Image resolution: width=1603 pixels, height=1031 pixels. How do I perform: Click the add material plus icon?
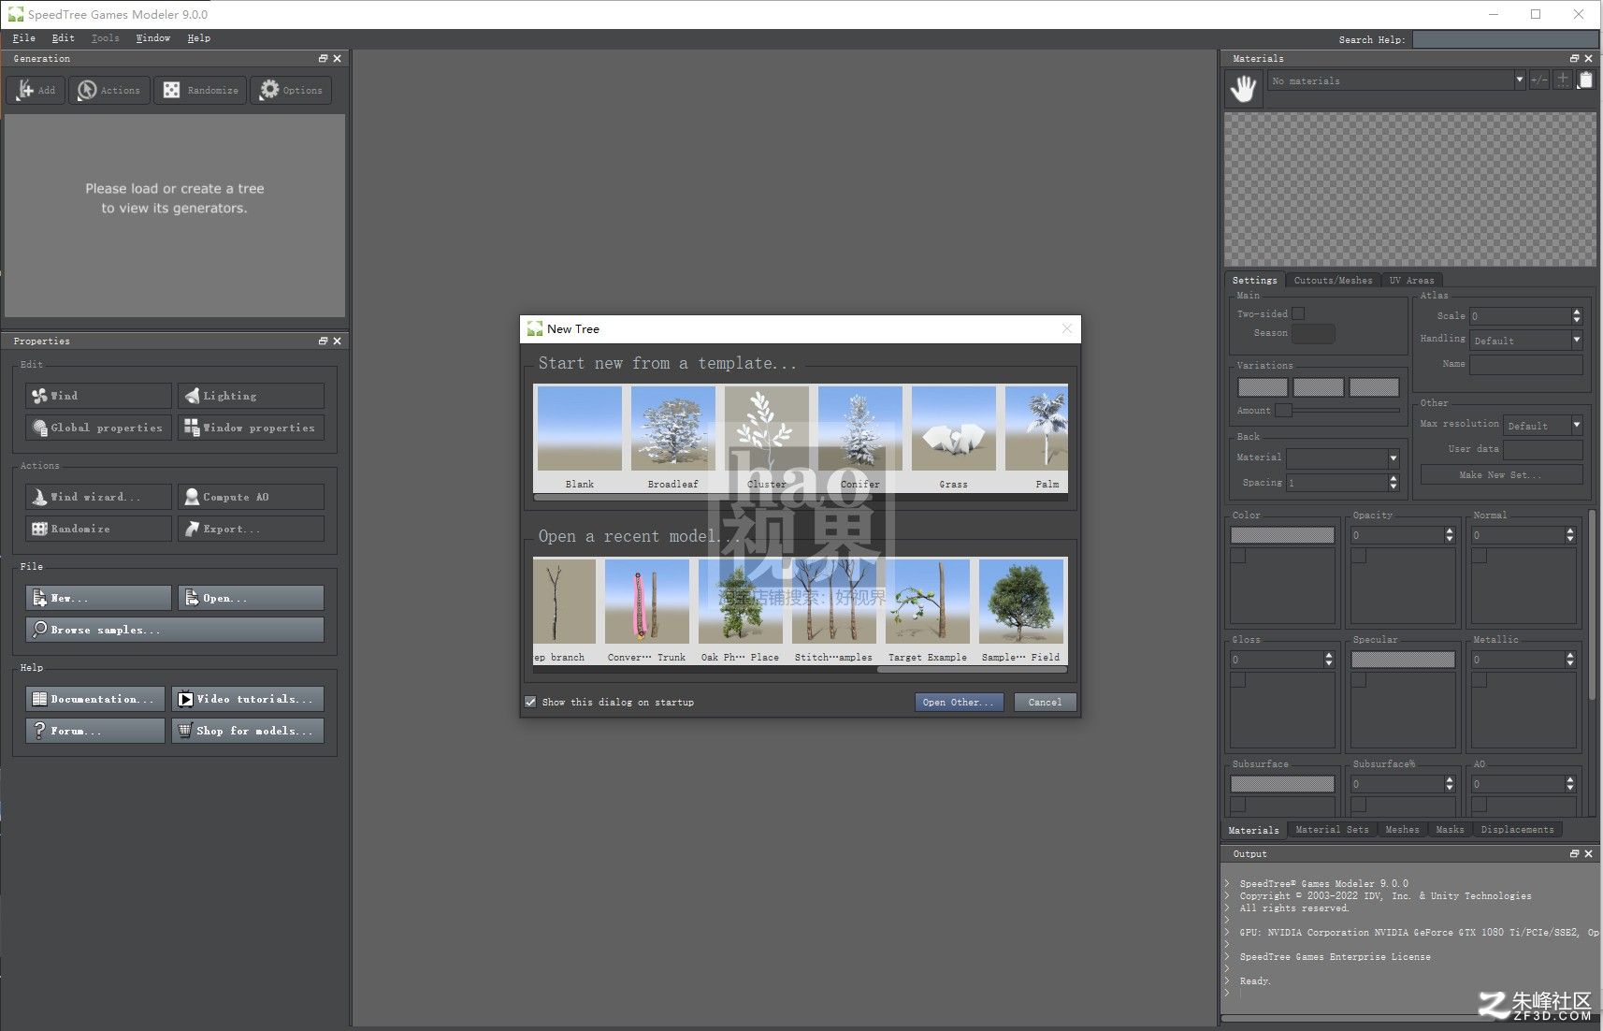coord(1562,80)
